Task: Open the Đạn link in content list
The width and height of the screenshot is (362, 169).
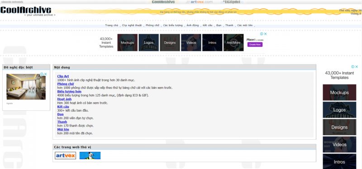Action: click(x=60, y=114)
